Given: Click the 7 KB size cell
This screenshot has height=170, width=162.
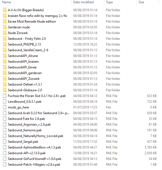Looking at the screenshot, I should point(153,136).
